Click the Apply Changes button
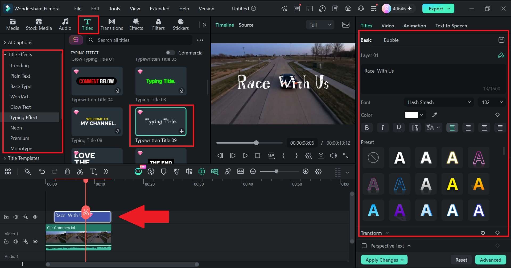 384,260
